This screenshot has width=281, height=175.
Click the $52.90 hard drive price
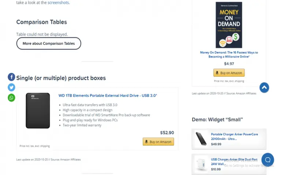[167, 133]
